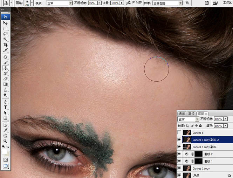The height and width of the screenshot is (178, 233).
Task: Toggle lock image pixels
Action: click(x=192, y=126)
